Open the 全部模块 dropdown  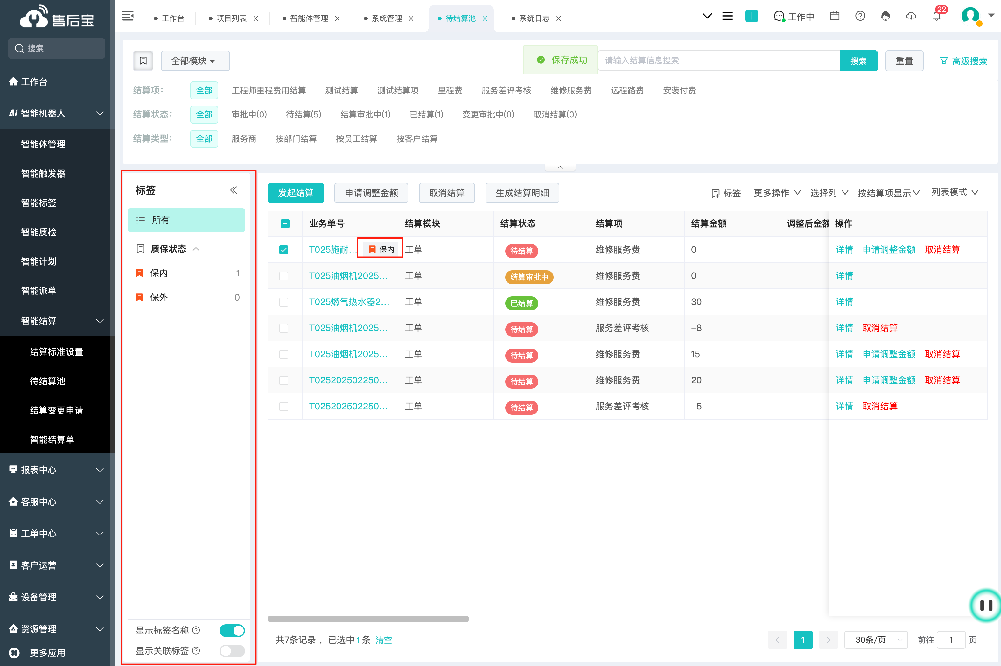point(195,61)
